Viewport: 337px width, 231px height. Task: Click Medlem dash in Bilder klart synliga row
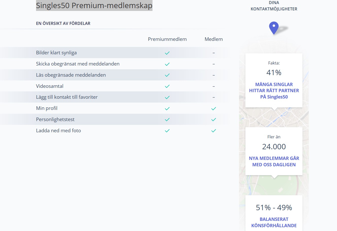(x=214, y=53)
